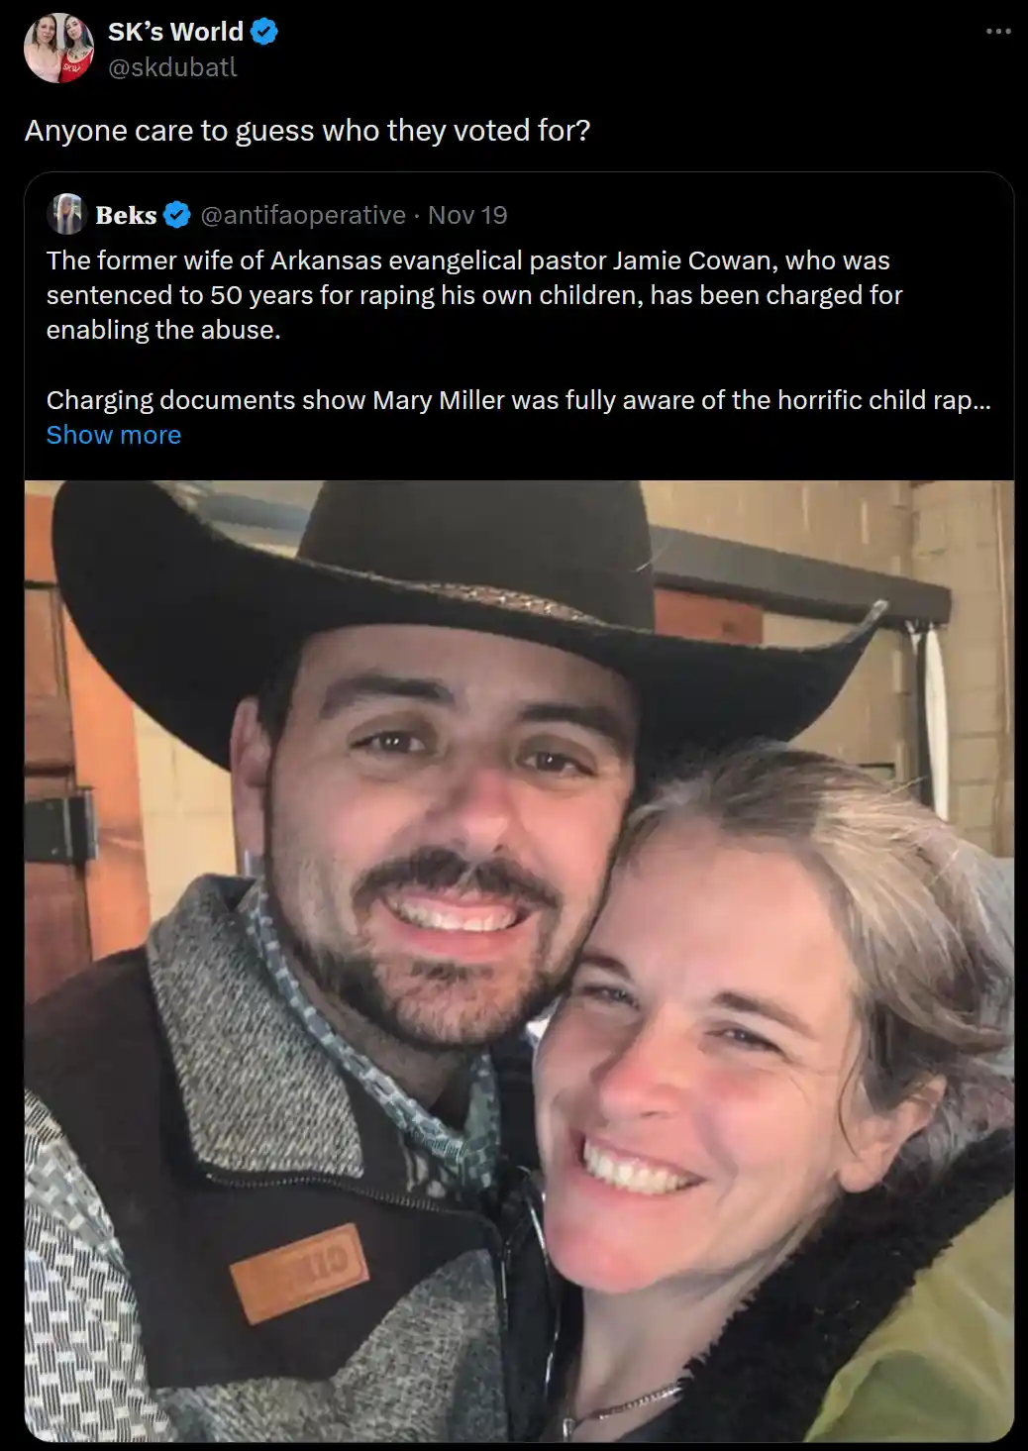Click the SK's World profile avatar
This screenshot has width=1028, height=1451.
(x=58, y=49)
